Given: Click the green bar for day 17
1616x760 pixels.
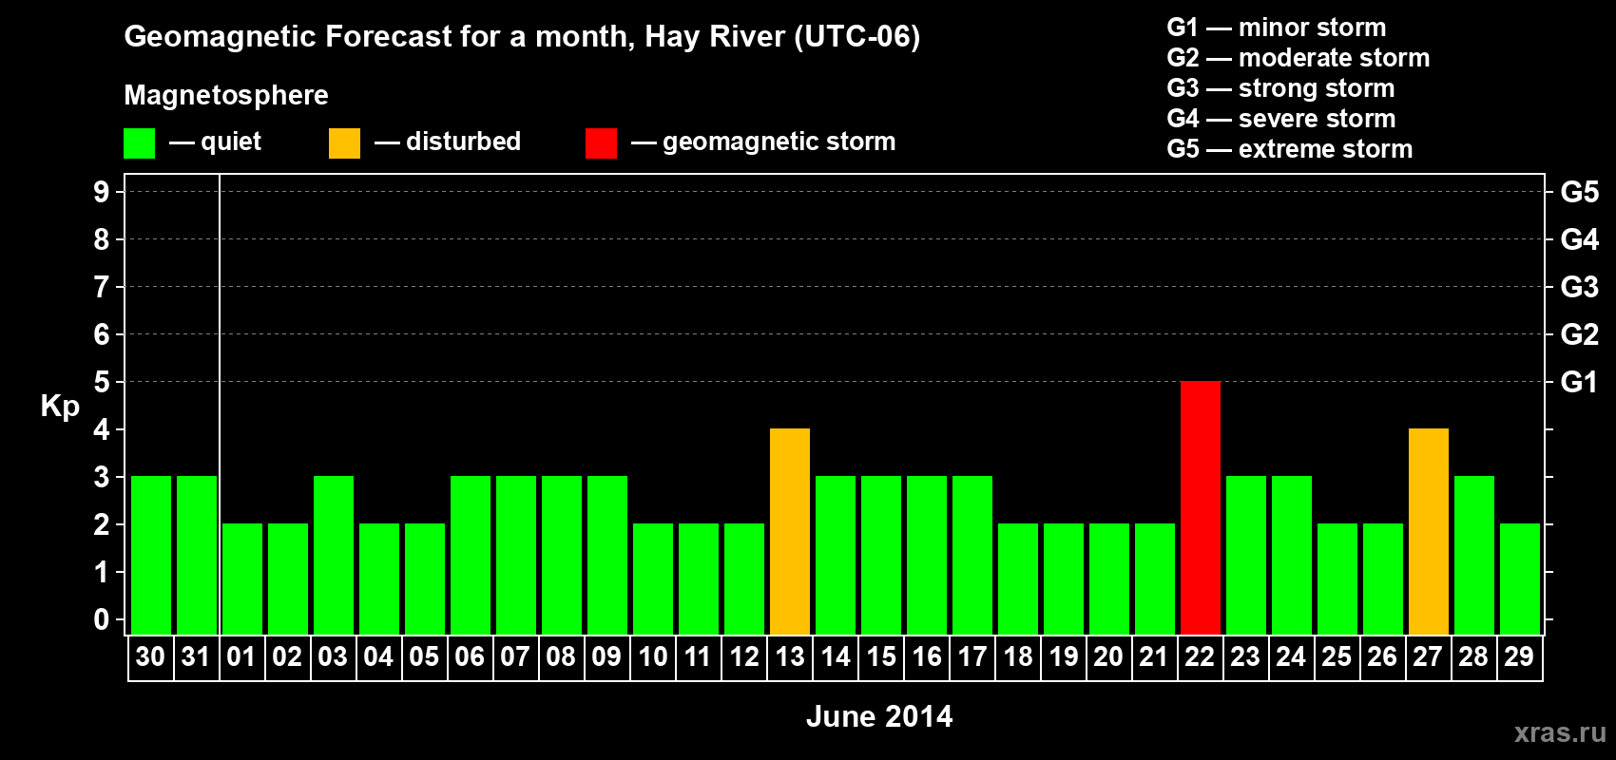Looking at the screenshot, I should coord(972,556).
